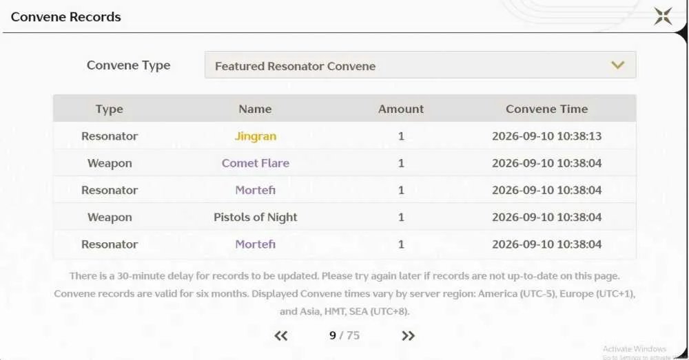Image resolution: width=689 pixels, height=360 pixels.
Task: Select the Jingran resonator name
Action: (256, 136)
